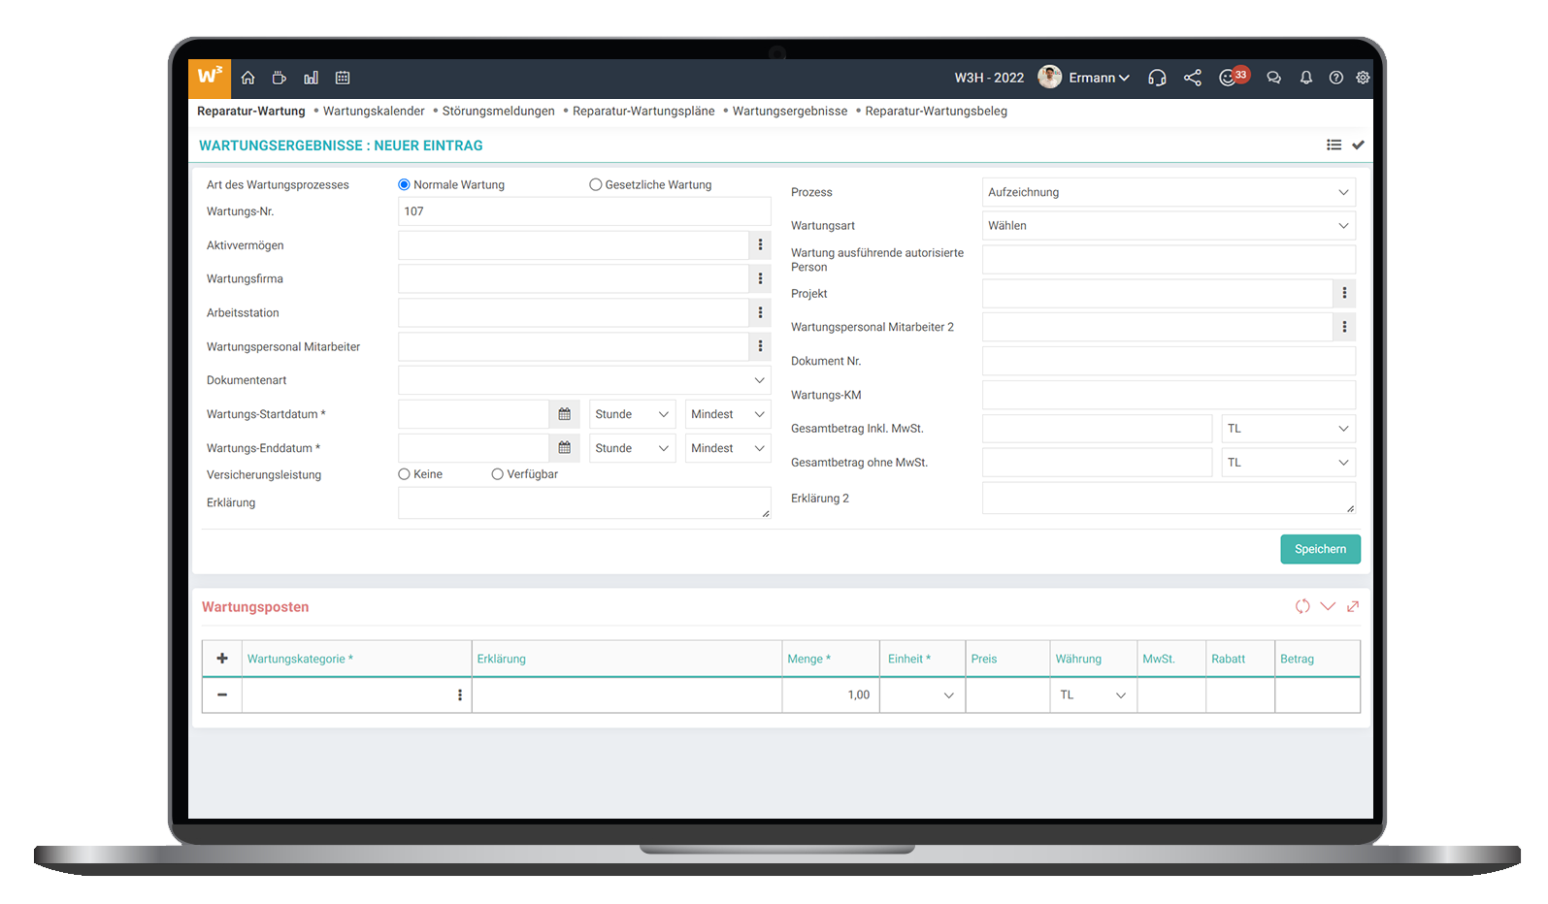Go to the home page icon

click(248, 78)
